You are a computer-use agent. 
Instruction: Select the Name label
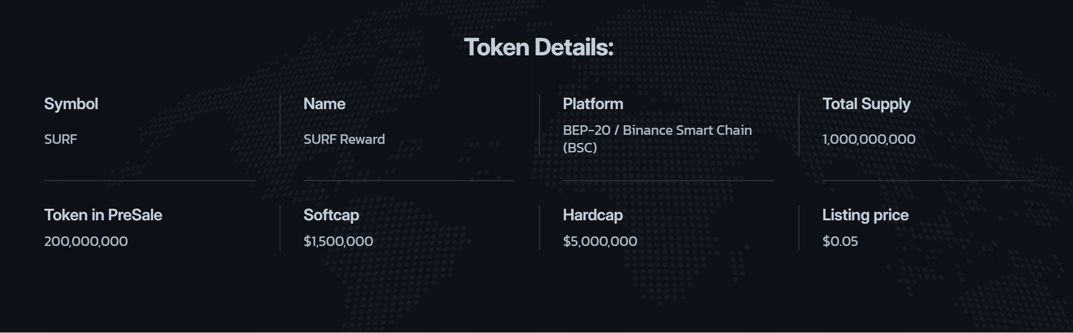324,104
